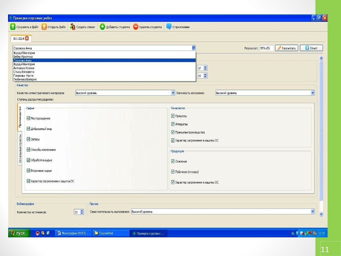Add a student with Добавить студента
This screenshot has height=256, width=341.
[x=115, y=27]
